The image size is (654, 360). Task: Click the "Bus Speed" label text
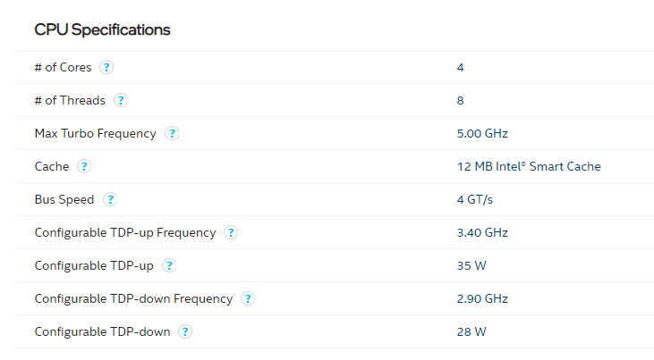[64, 199]
